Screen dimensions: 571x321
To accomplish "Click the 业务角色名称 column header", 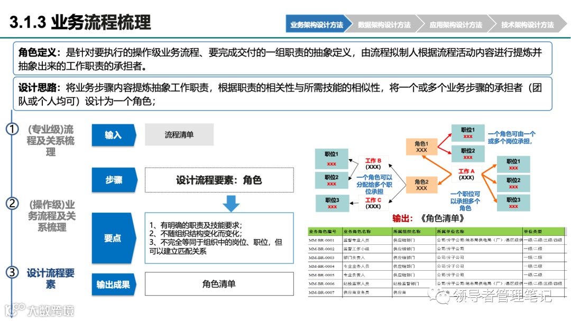I will (x=367, y=232).
